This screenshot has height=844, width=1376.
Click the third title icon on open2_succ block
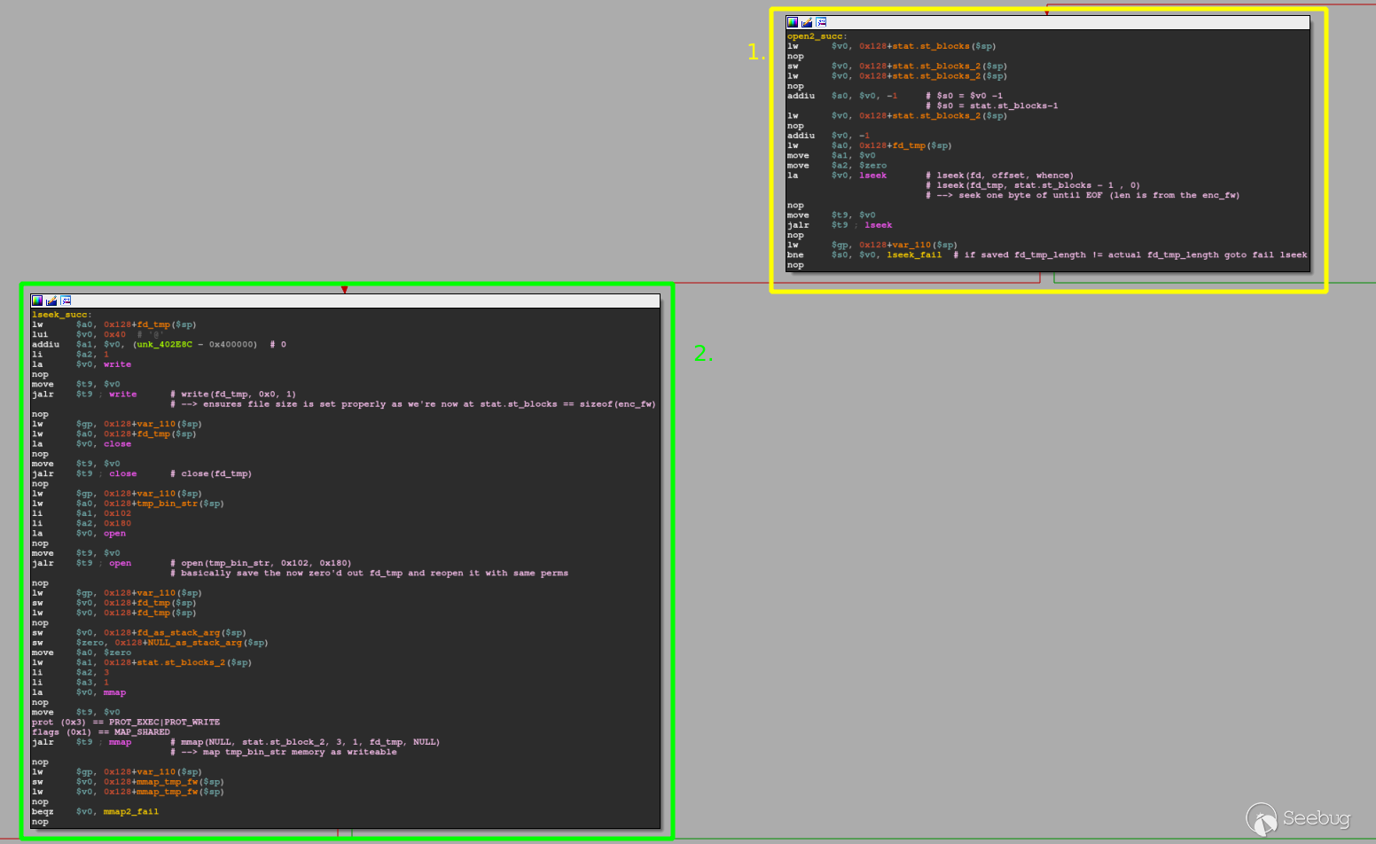coord(821,22)
